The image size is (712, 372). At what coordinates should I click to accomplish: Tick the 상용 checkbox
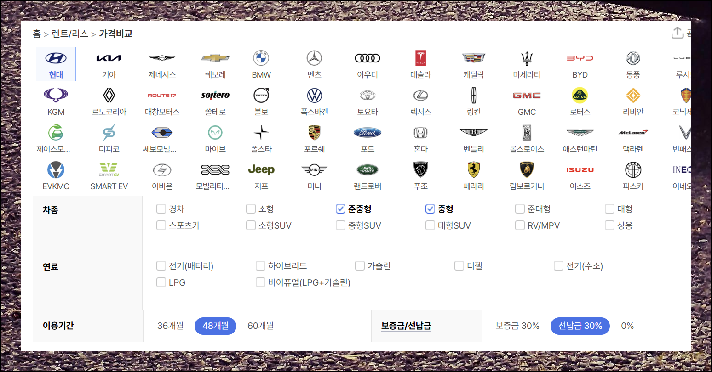click(609, 225)
